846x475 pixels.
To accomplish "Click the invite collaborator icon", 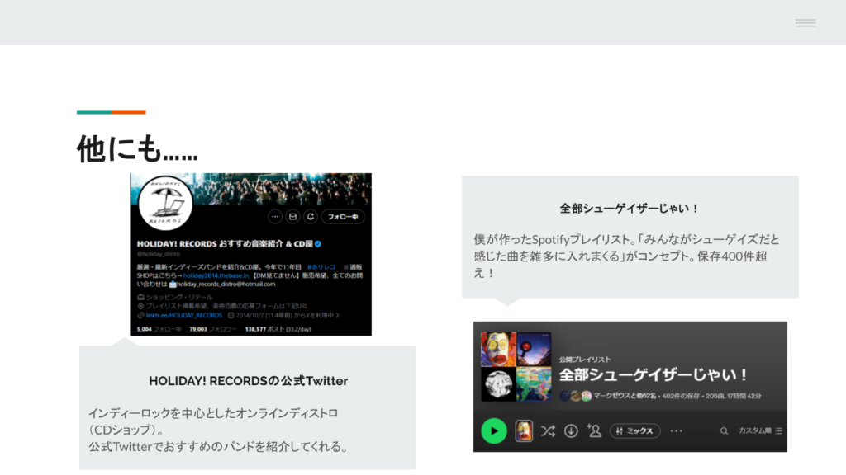I will (x=593, y=430).
